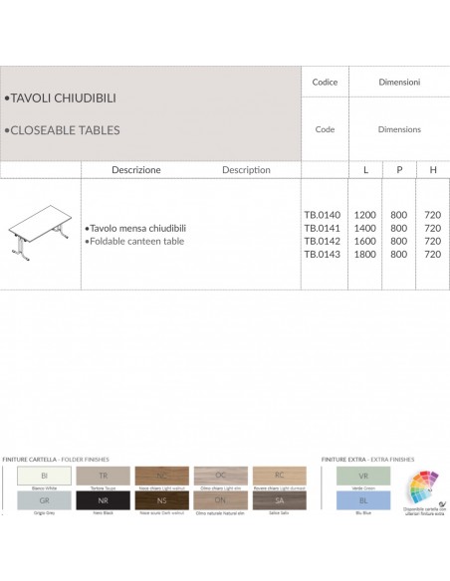450x581 pixels.
Task: Click product code TB.0140
Action: point(323,215)
